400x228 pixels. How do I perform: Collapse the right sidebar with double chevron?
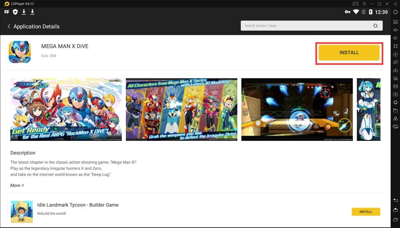click(395, 4)
